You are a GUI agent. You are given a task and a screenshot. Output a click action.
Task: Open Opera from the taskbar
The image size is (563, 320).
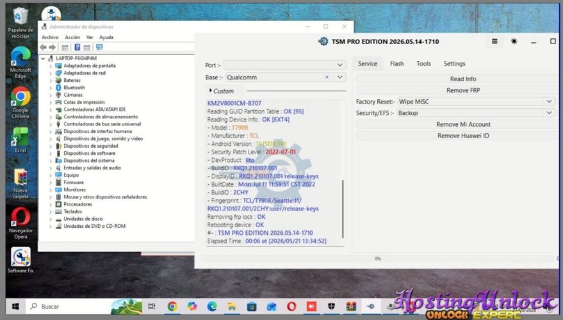(291, 307)
